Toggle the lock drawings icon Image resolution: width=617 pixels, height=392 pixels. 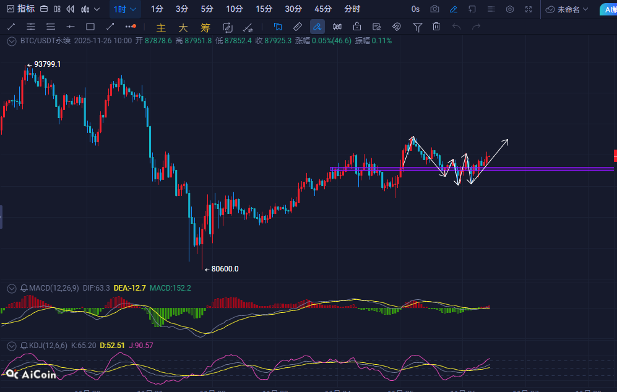point(357,27)
